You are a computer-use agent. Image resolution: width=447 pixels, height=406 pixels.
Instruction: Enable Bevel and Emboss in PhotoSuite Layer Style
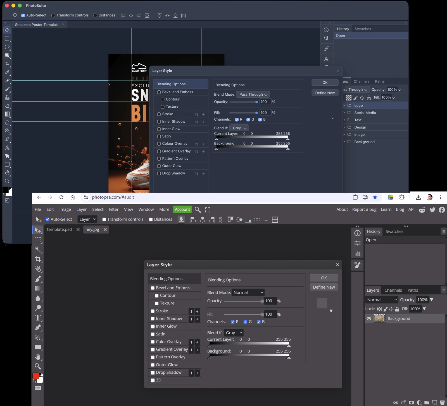159,92
